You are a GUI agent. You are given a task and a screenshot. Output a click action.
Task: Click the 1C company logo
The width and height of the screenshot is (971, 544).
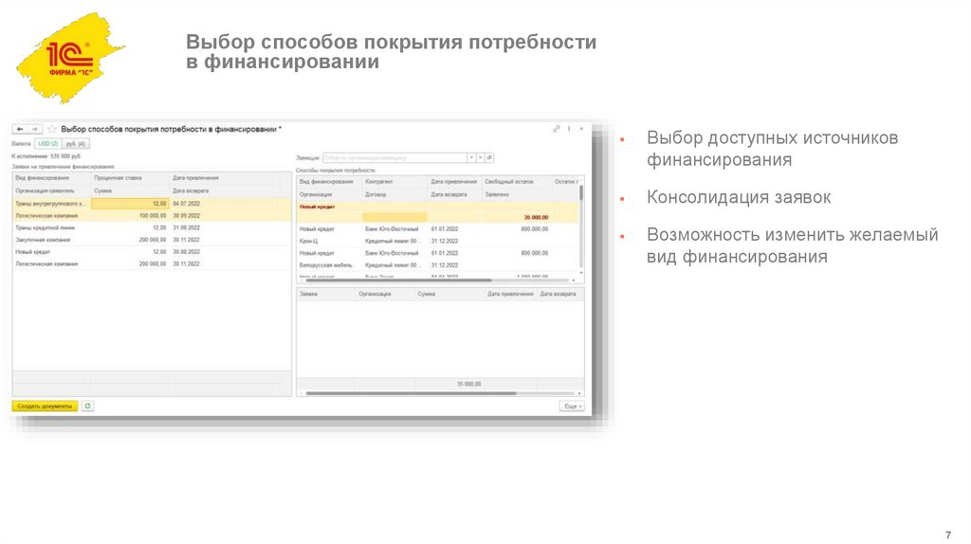pos(69,57)
